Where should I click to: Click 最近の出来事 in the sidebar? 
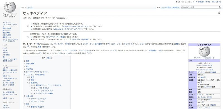(x=7, y=28)
